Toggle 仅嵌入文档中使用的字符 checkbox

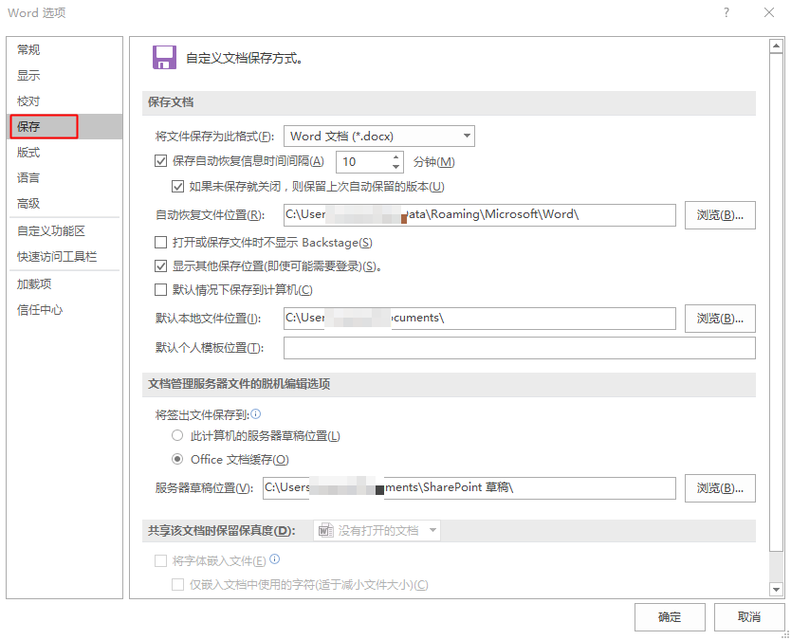pyautogui.click(x=177, y=585)
